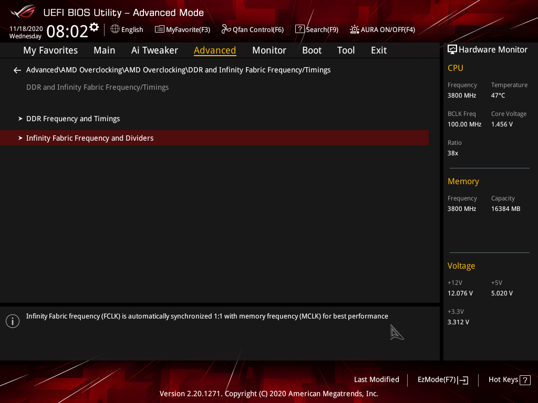Expand Infinity Fabric Frequency arrow
Image resolution: width=538 pixels, height=403 pixels.
[20, 138]
